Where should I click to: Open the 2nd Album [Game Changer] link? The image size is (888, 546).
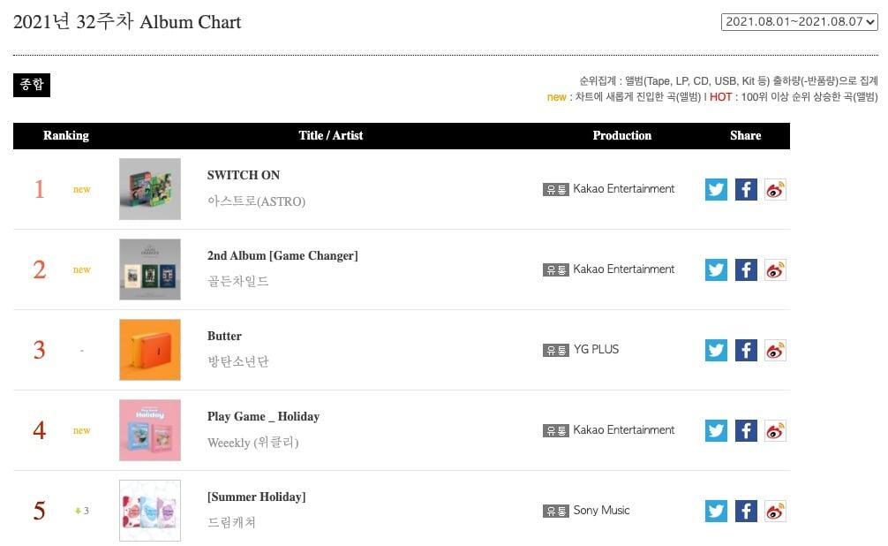(x=282, y=255)
